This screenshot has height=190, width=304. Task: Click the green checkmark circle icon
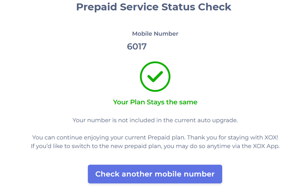point(155,76)
